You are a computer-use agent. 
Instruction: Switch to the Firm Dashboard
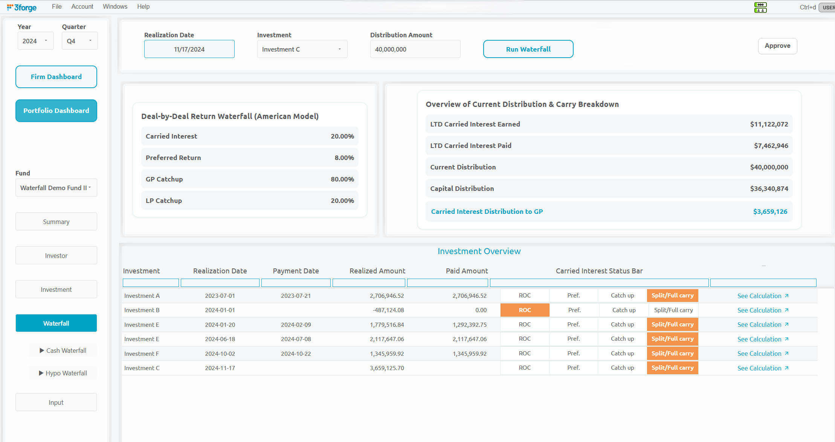(x=56, y=77)
